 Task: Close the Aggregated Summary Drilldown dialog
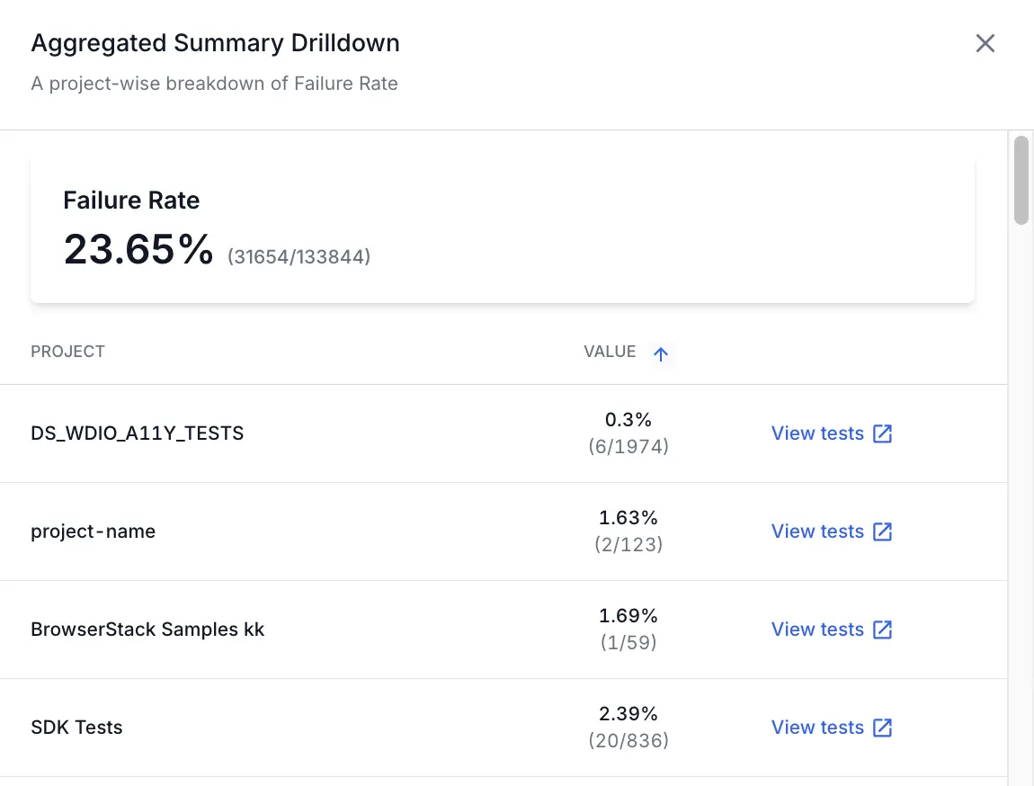click(985, 43)
